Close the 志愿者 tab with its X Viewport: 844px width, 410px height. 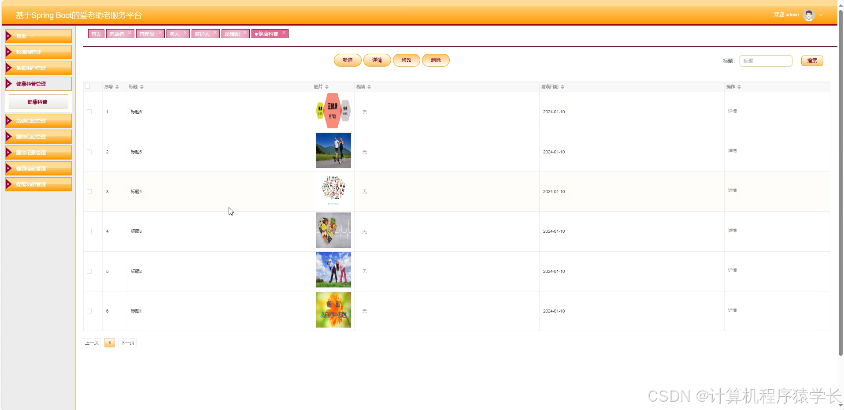130,33
